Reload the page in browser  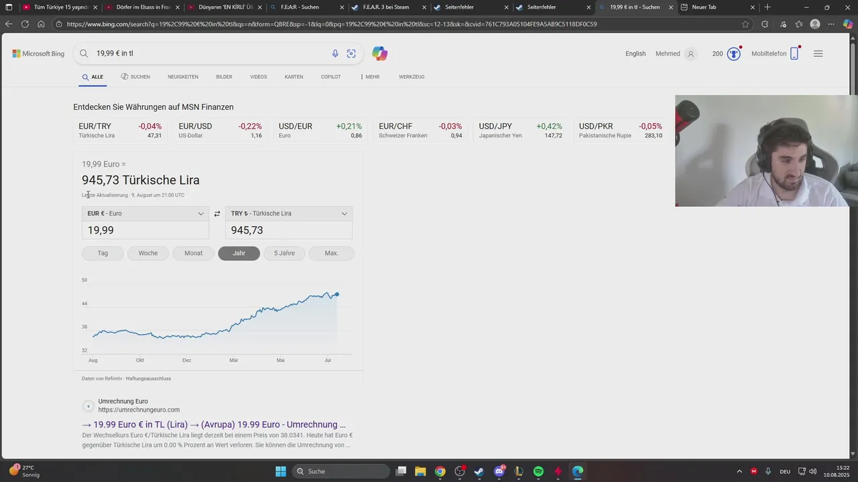pyautogui.click(x=25, y=24)
